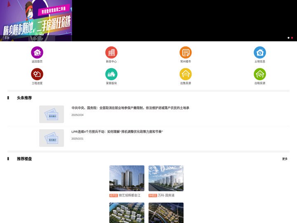Image resolution: width=297 pixels, height=223 pixels.
Task: Open headline LPR连续4个月按兵不动
Action: tap(117, 132)
